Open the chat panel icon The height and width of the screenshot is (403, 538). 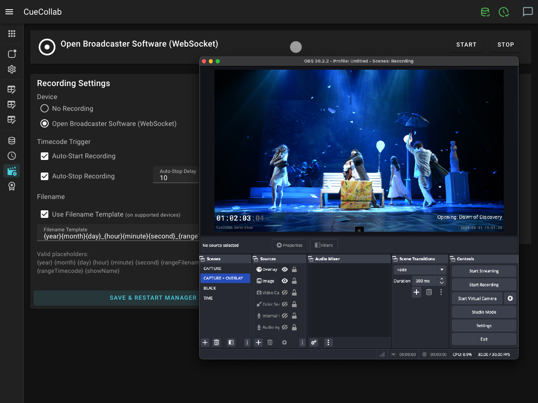click(x=527, y=12)
